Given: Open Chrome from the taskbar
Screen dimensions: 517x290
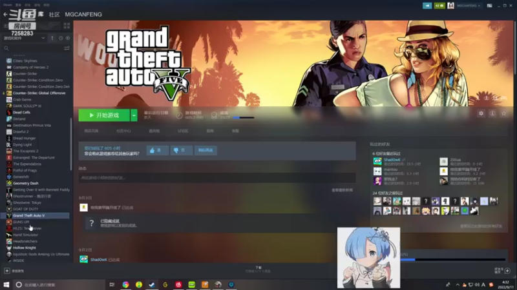Looking at the screenshot, I should pyautogui.click(x=125, y=285).
